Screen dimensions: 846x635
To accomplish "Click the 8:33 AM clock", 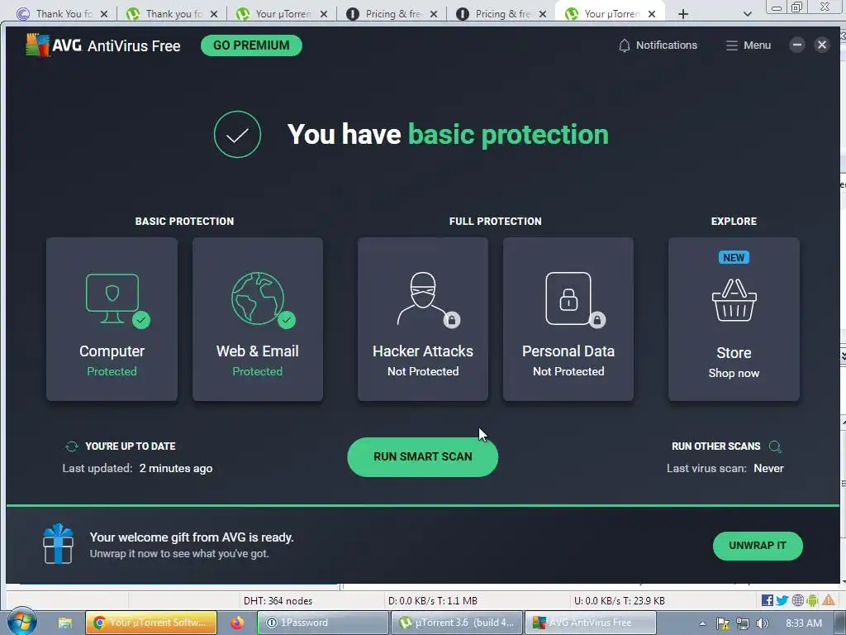I will (803, 623).
